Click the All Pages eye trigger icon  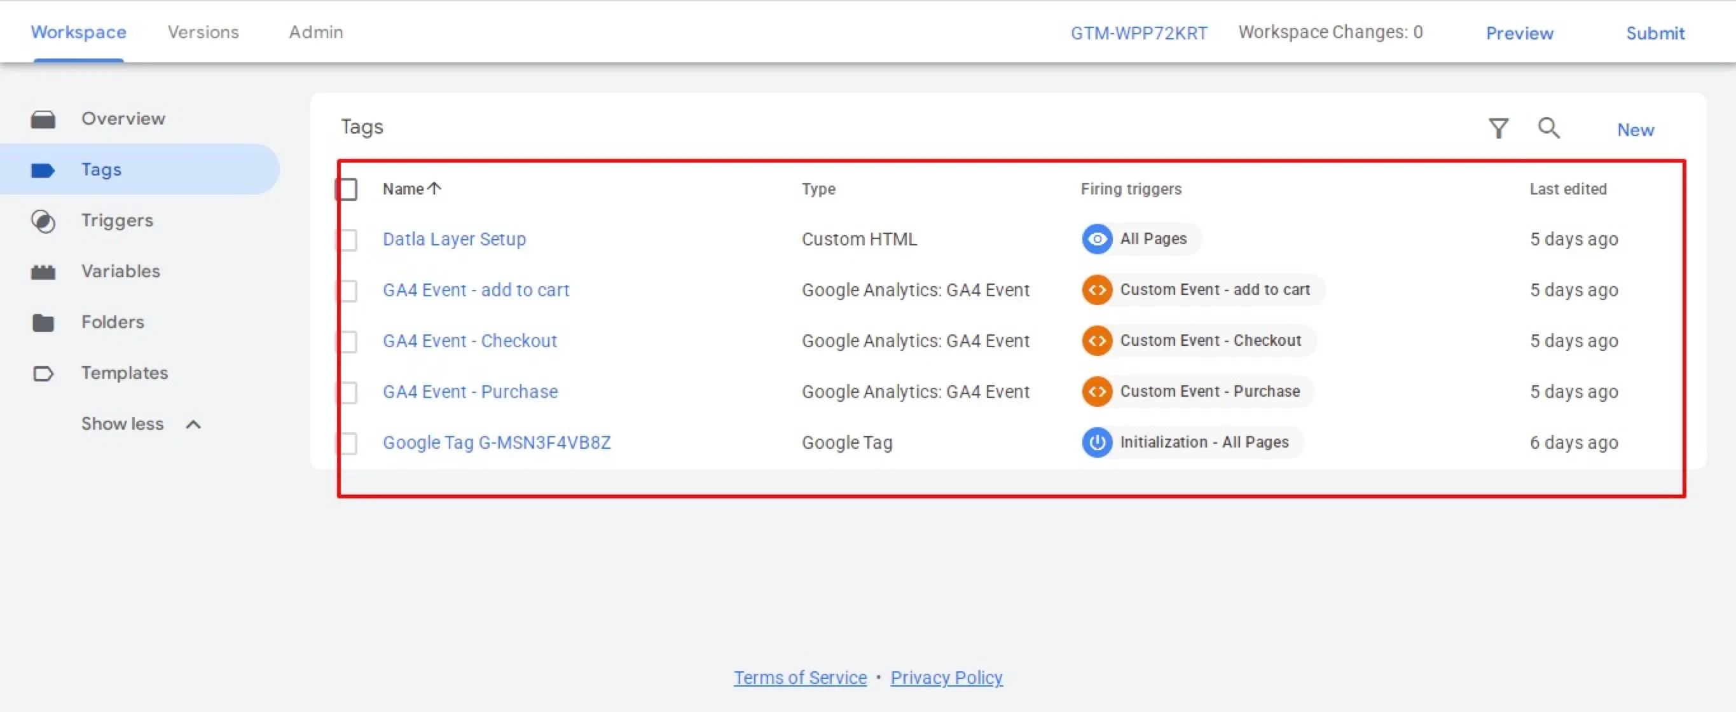pos(1097,239)
